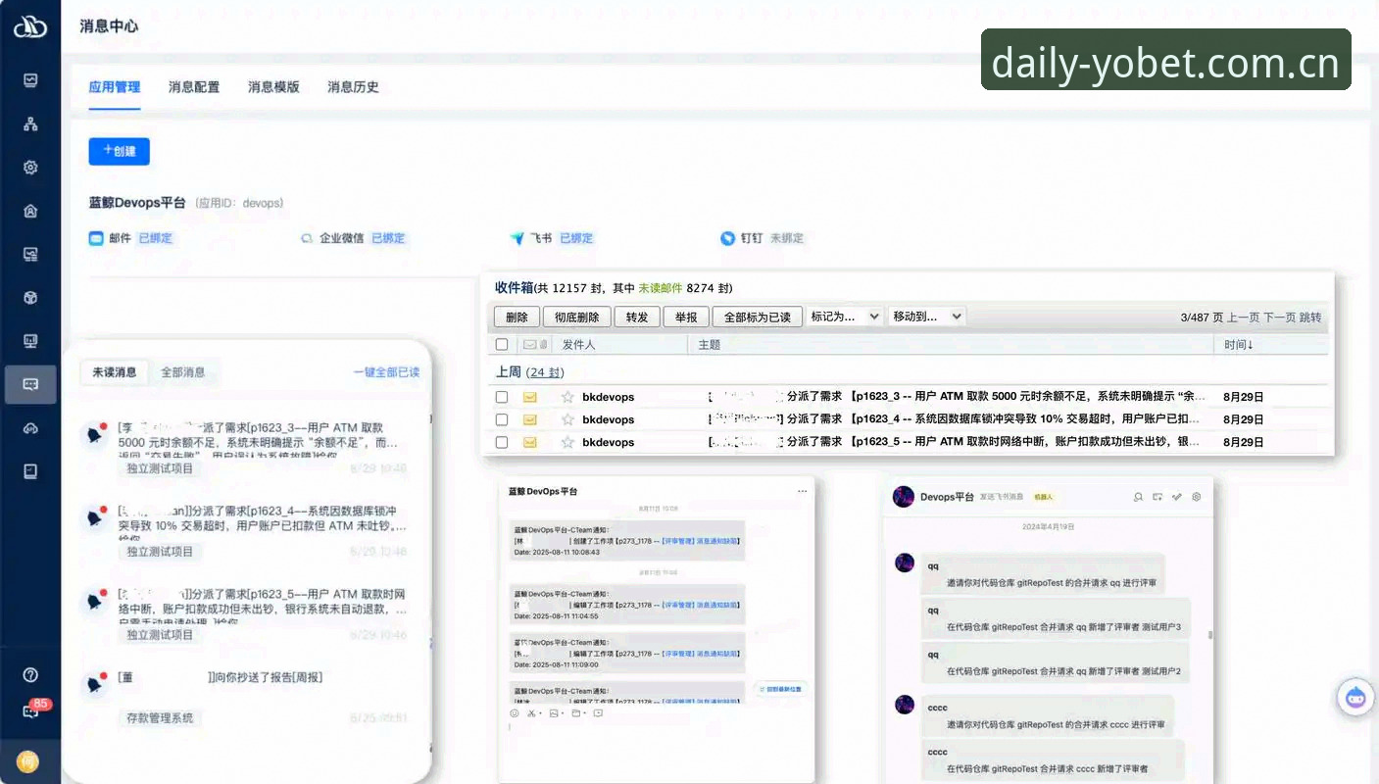1379x784 pixels.
Task: Click the search icon in Devops平台 chat header
Action: (x=1138, y=497)
